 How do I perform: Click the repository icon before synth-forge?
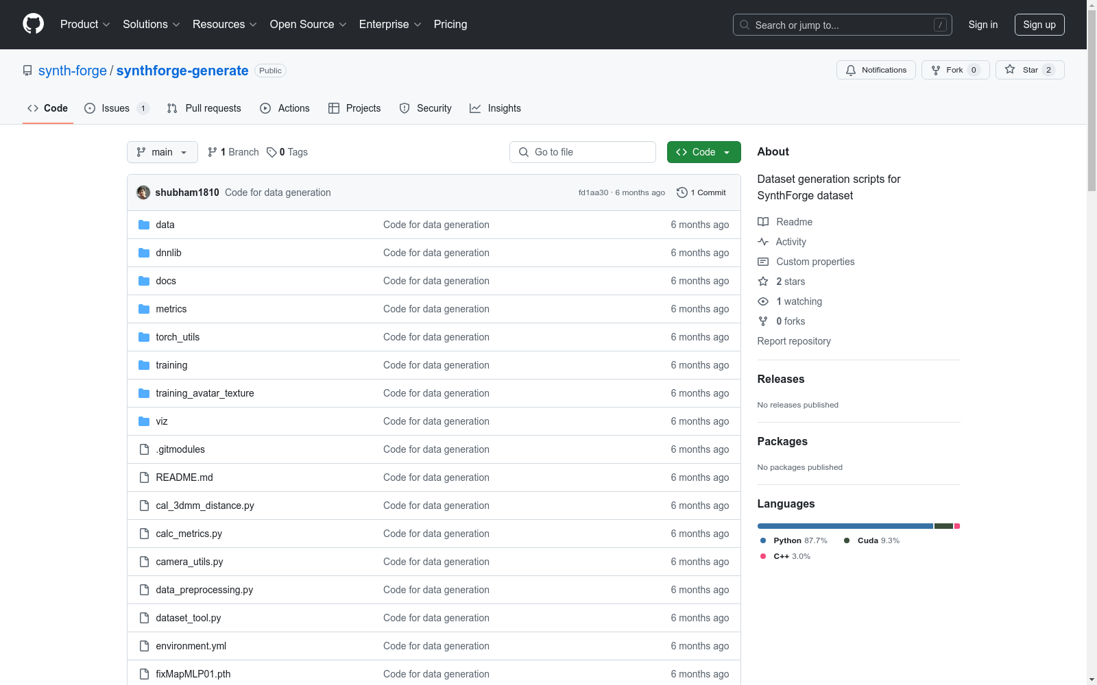coord(27,71)
